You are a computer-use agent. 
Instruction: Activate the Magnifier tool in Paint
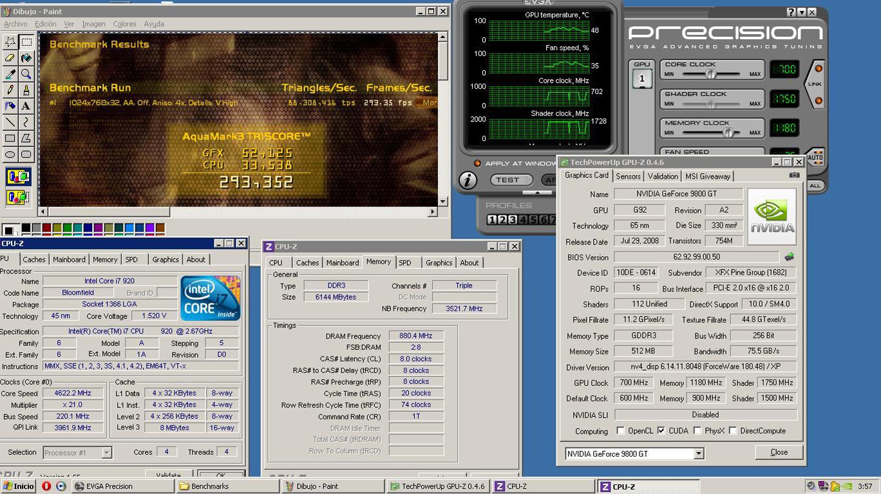pos(26,75)
